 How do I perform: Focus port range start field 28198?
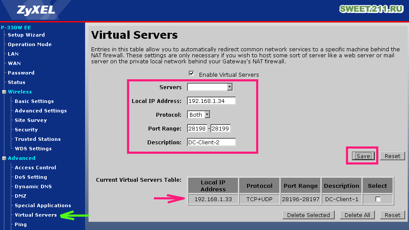[197, 128]
